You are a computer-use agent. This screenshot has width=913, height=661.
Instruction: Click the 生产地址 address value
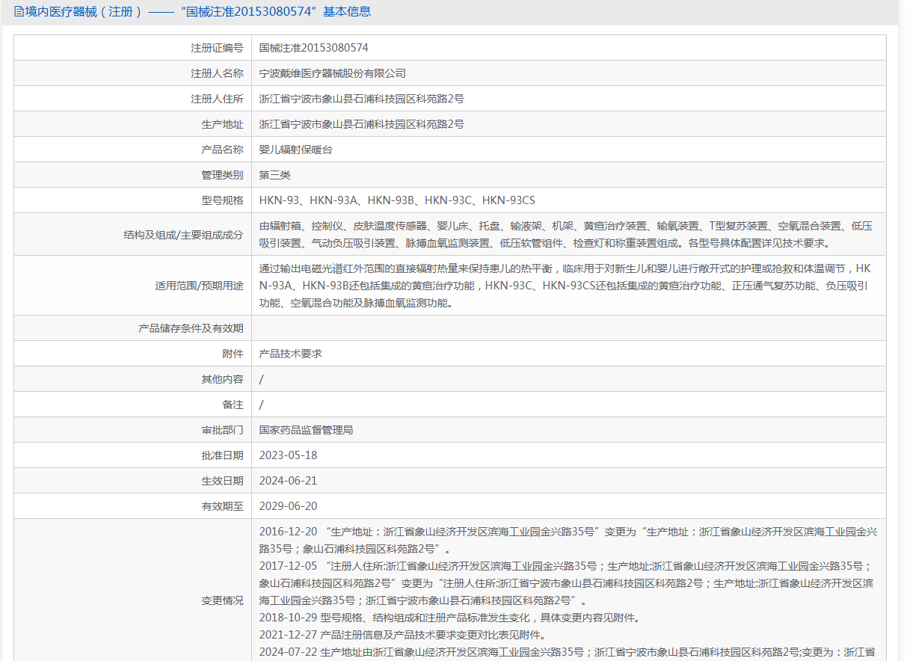(x=361, y=124)
